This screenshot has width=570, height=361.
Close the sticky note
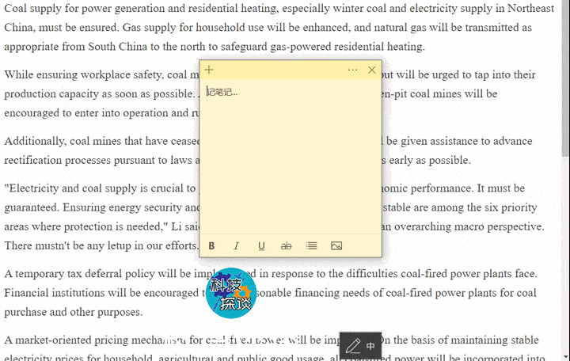point(372,70)
